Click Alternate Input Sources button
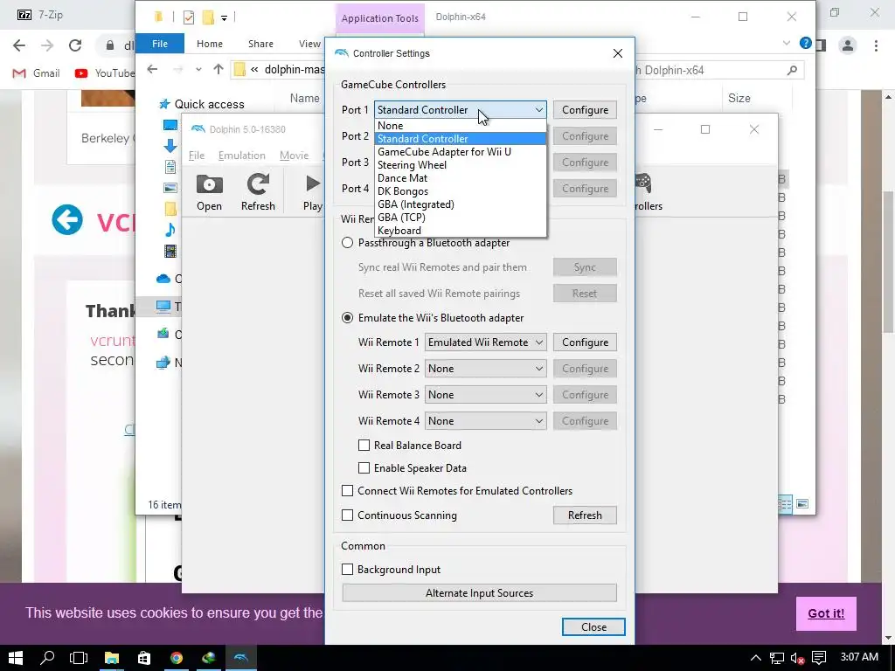Image resolution: width=895 pixels, height=671 pixels. (479, 593)
